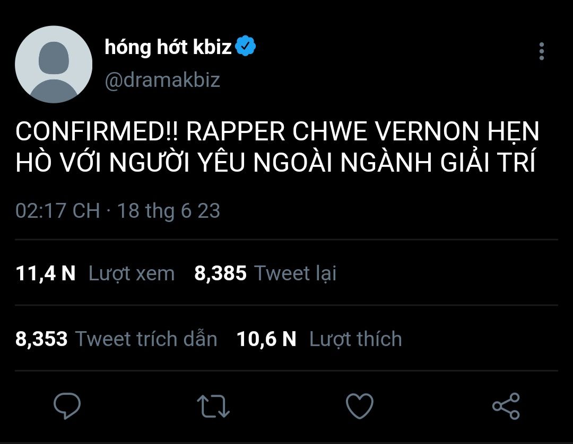Open the default profile avatar

(54, 64)
